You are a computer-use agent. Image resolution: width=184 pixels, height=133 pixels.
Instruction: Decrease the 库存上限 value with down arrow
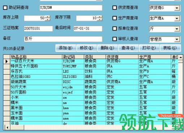pyautogui.click(x=48, y=20)
